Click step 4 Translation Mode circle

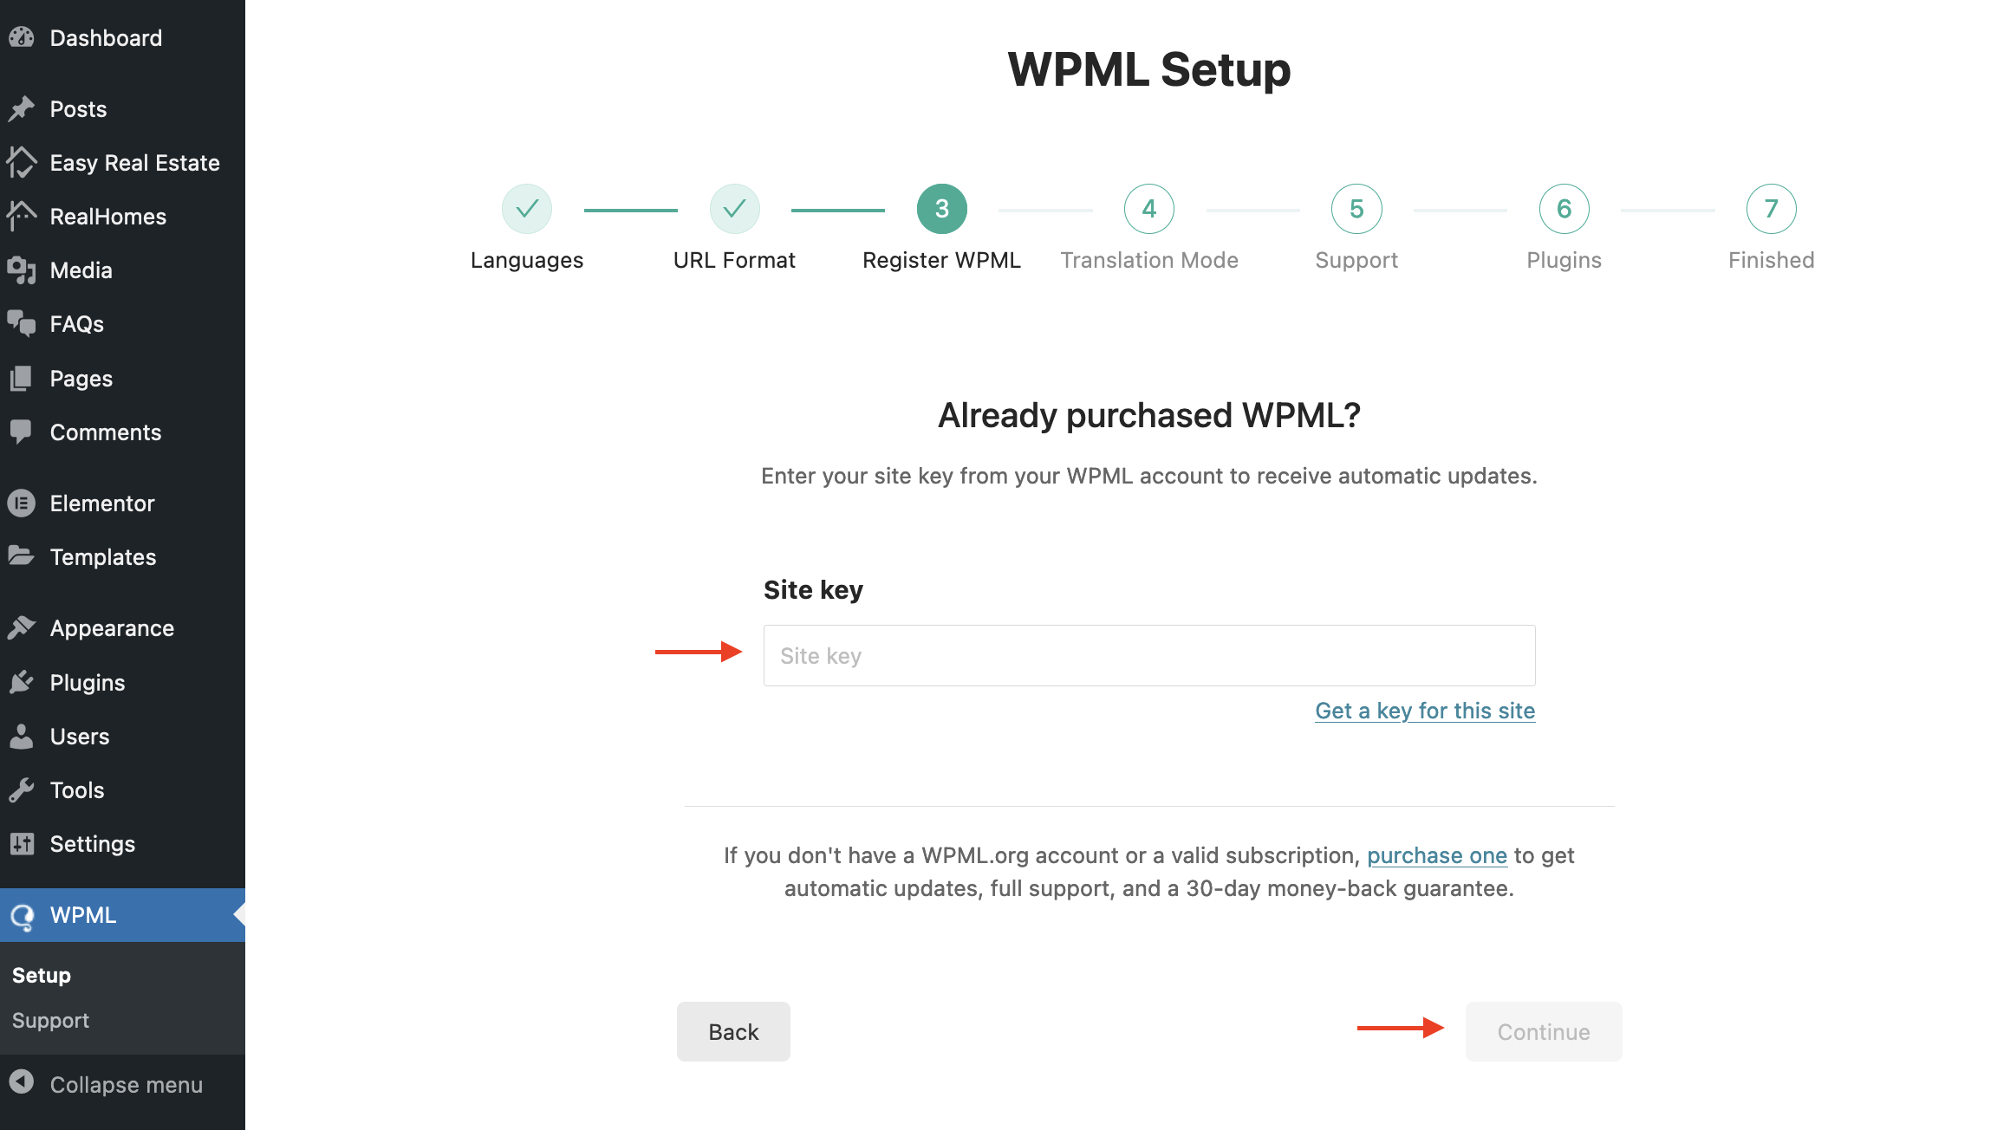click(1148, 209)
